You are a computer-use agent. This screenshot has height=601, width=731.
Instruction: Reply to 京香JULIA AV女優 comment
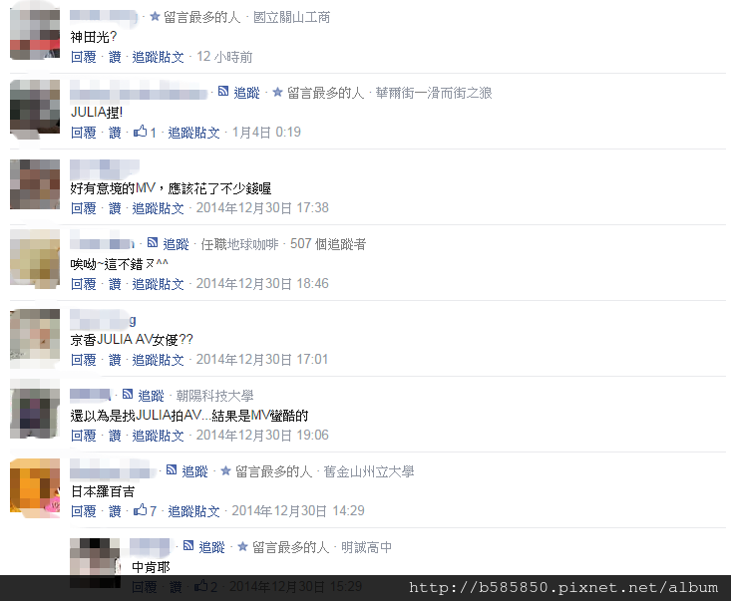point(84,360)
